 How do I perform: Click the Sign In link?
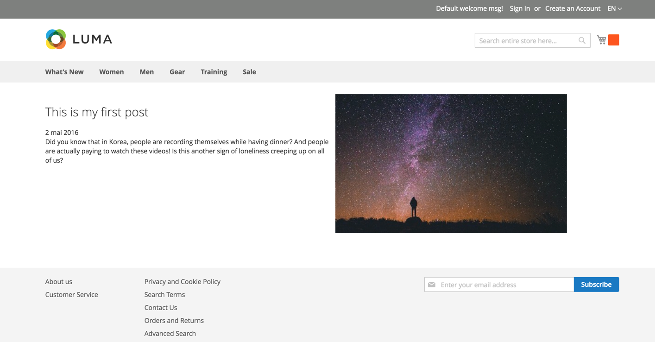520,8
